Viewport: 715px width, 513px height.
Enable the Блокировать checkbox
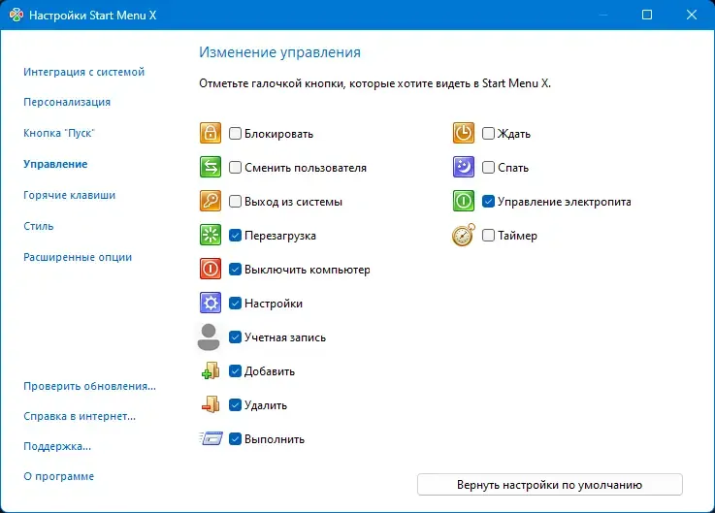[x=235, y=133]
